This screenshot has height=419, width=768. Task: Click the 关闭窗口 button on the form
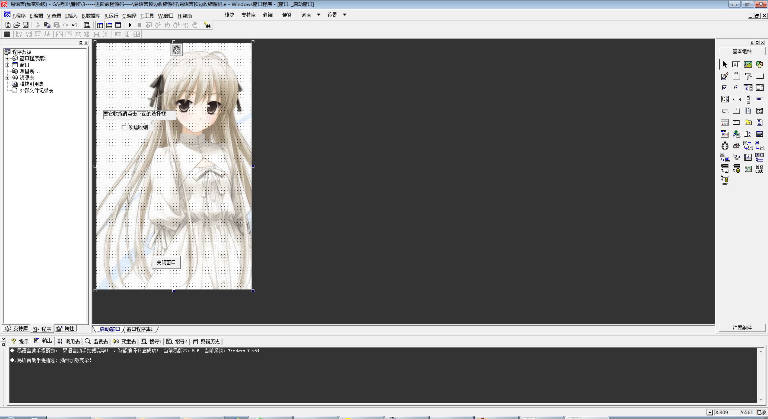point(166,262)
